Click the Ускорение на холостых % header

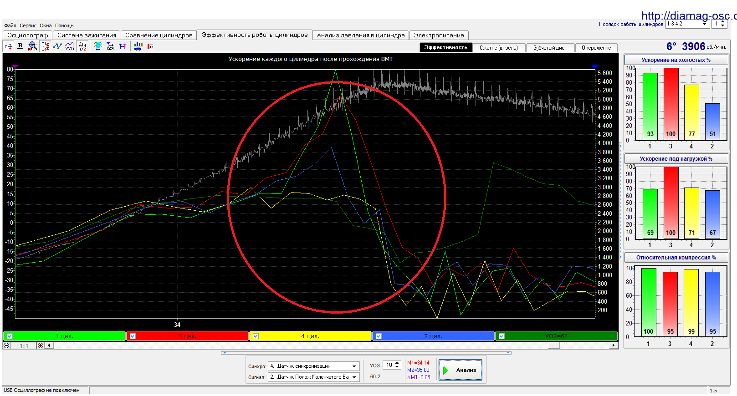click(676, 60)
